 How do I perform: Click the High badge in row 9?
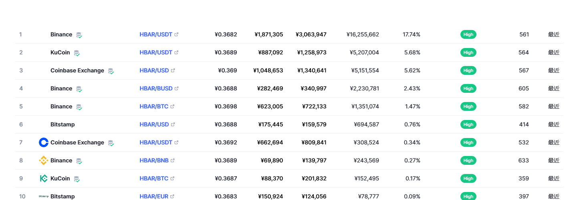[468, 178]
